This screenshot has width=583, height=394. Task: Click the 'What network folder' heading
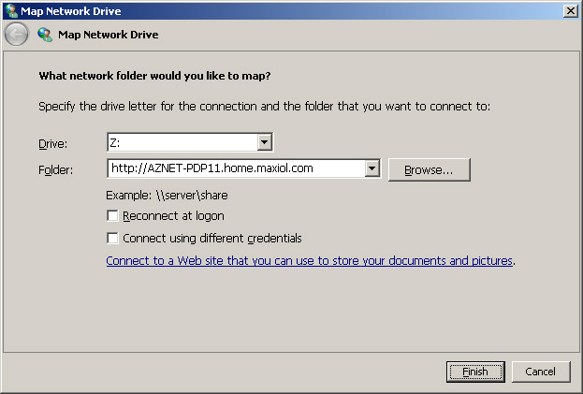coord(161,76)
